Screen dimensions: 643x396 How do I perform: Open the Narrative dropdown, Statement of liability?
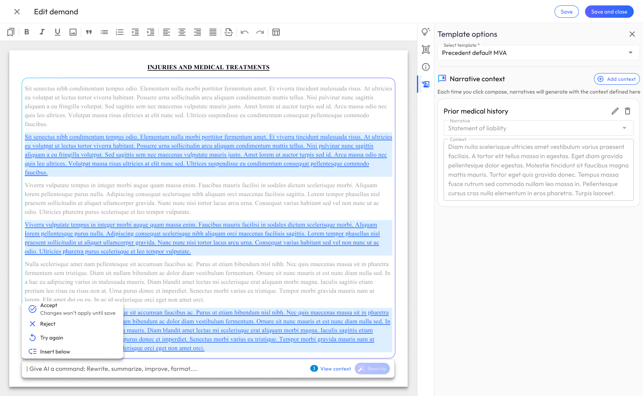(x=538, y=128)
